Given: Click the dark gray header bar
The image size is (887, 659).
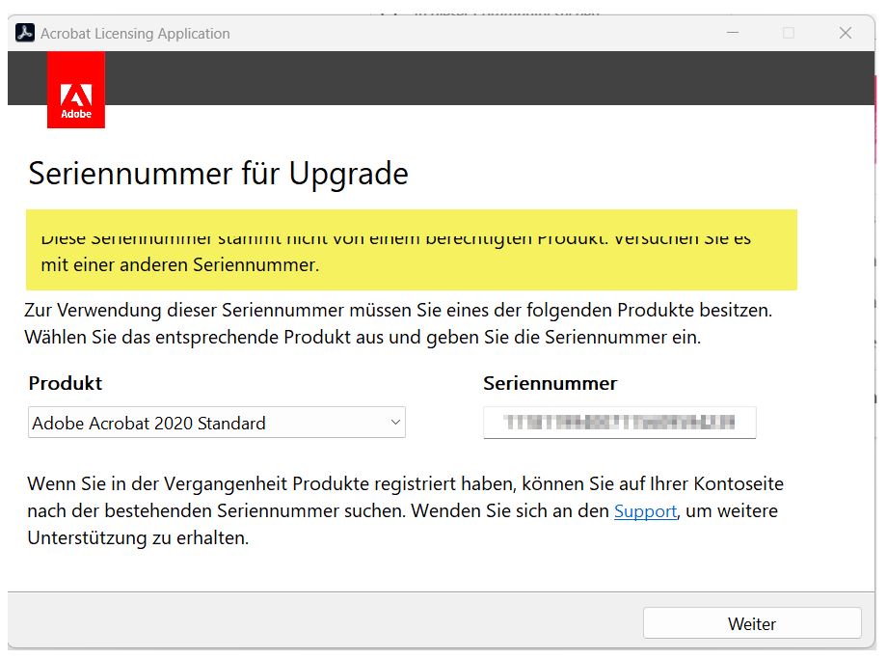Looking at the screenshot, I should 482,77.
